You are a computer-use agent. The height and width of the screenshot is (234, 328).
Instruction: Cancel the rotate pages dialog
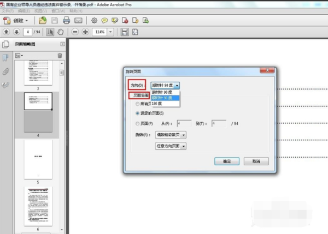click(256, 161)
